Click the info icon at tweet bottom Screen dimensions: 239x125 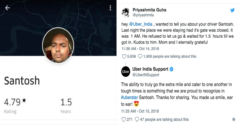click(x=234, y=119)
